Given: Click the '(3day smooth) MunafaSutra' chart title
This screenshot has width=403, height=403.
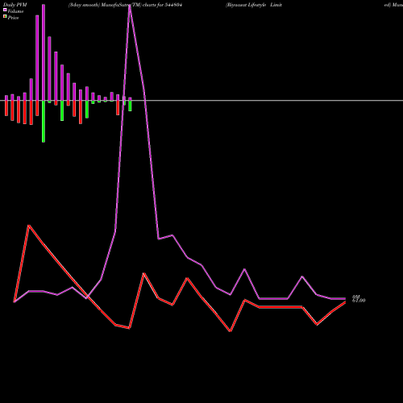Looking at the screenshot, I should (125, 5).
